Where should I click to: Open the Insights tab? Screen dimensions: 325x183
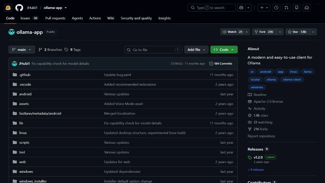(x=165, y=18)
